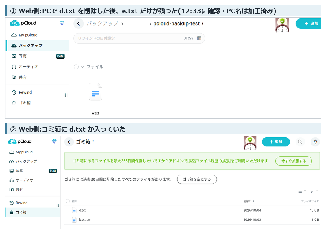Image resolution: width=326 pixels, height=234 pixels.
Task: Click the back arrow in the backup panel
Action: pyautogui.click(x=78, y=23)
